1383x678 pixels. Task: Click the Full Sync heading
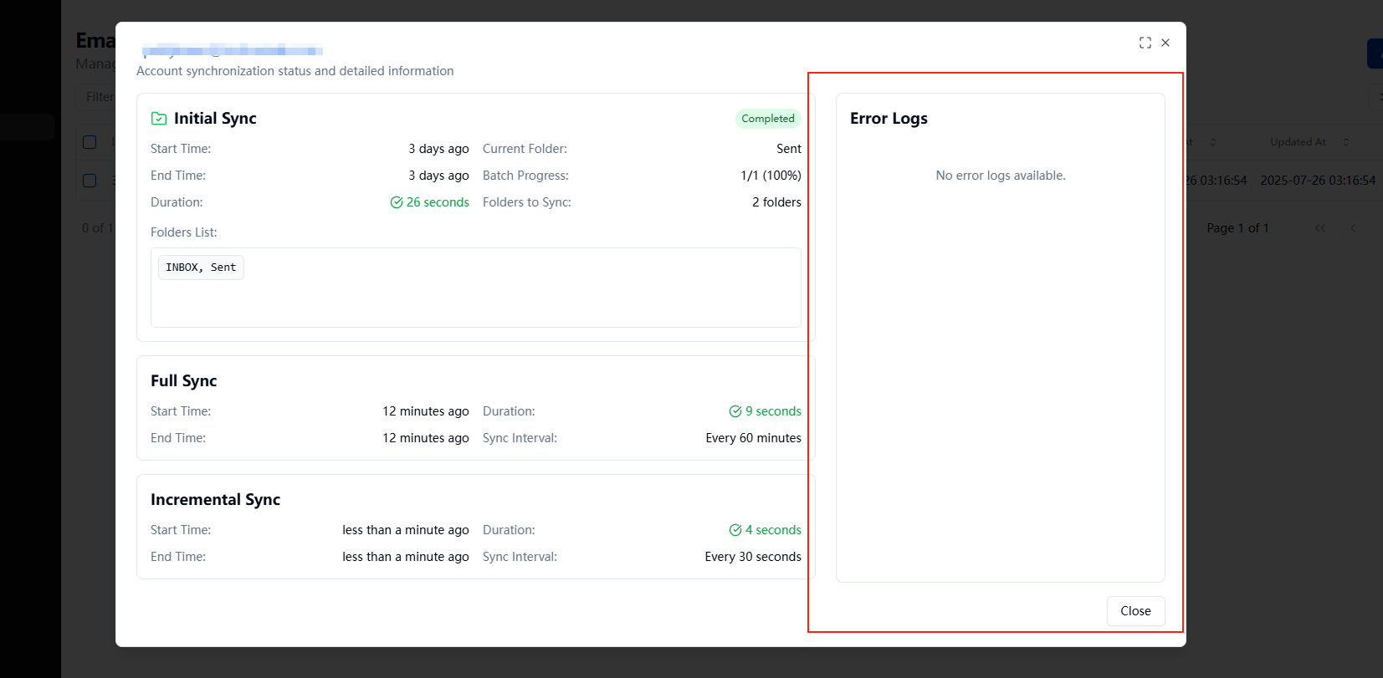(183, 381)
